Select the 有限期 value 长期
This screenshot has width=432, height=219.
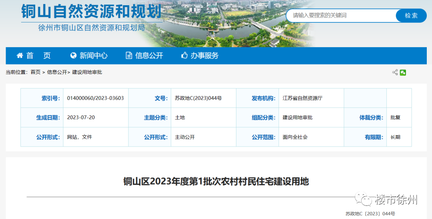(395, 137)
